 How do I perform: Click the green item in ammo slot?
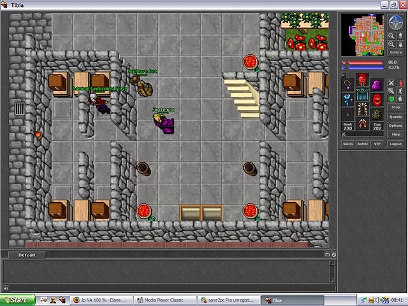pyautogui.click(x=377, y=114)
